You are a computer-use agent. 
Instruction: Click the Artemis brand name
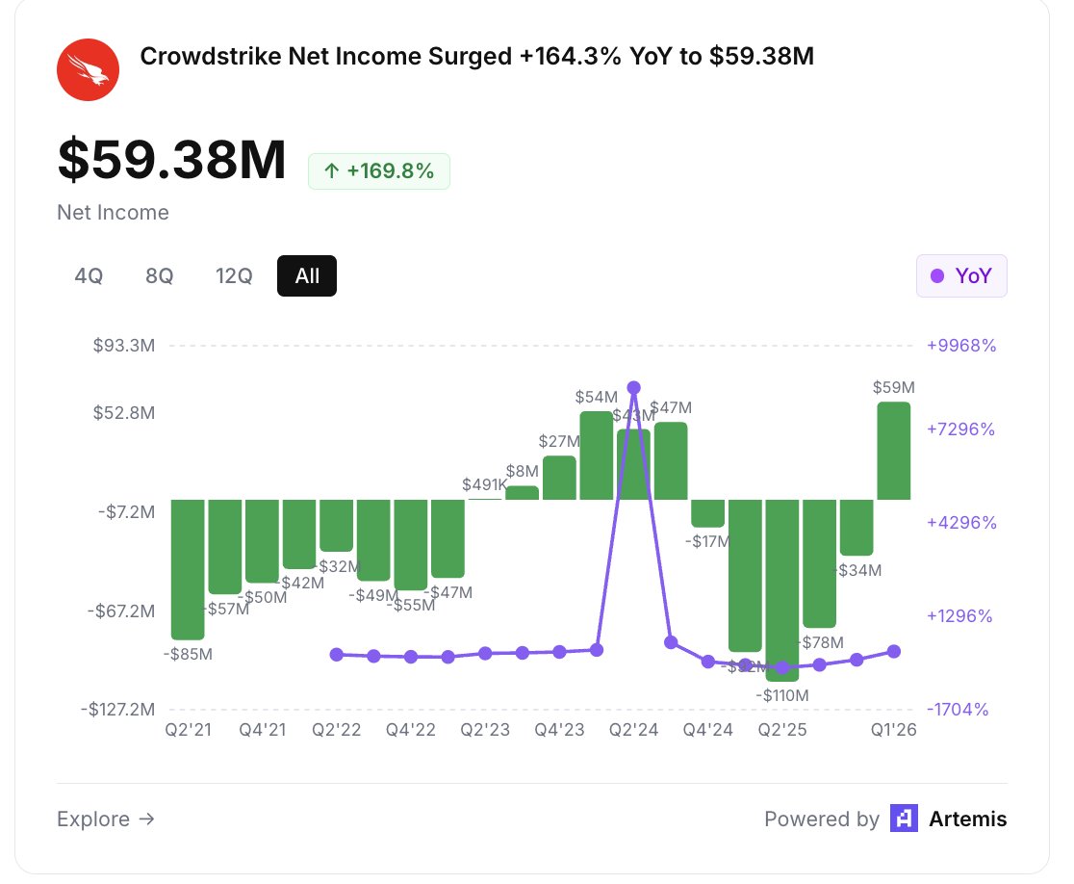tap(967, 819)
